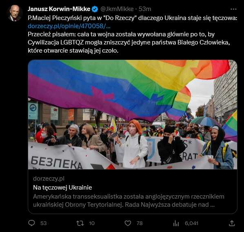View analytics bar chart icon
This screenshot has height=232, width=244.
pos(176,223)
